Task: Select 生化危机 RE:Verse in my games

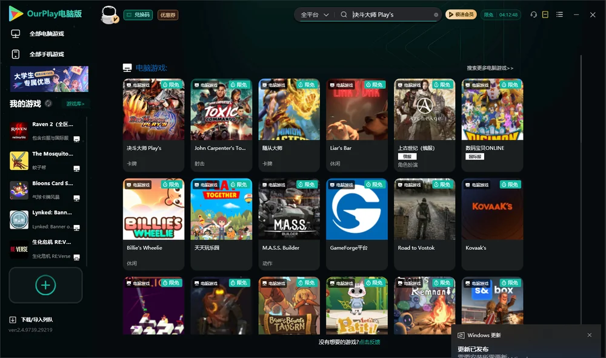Action: (x=45, y=249)
